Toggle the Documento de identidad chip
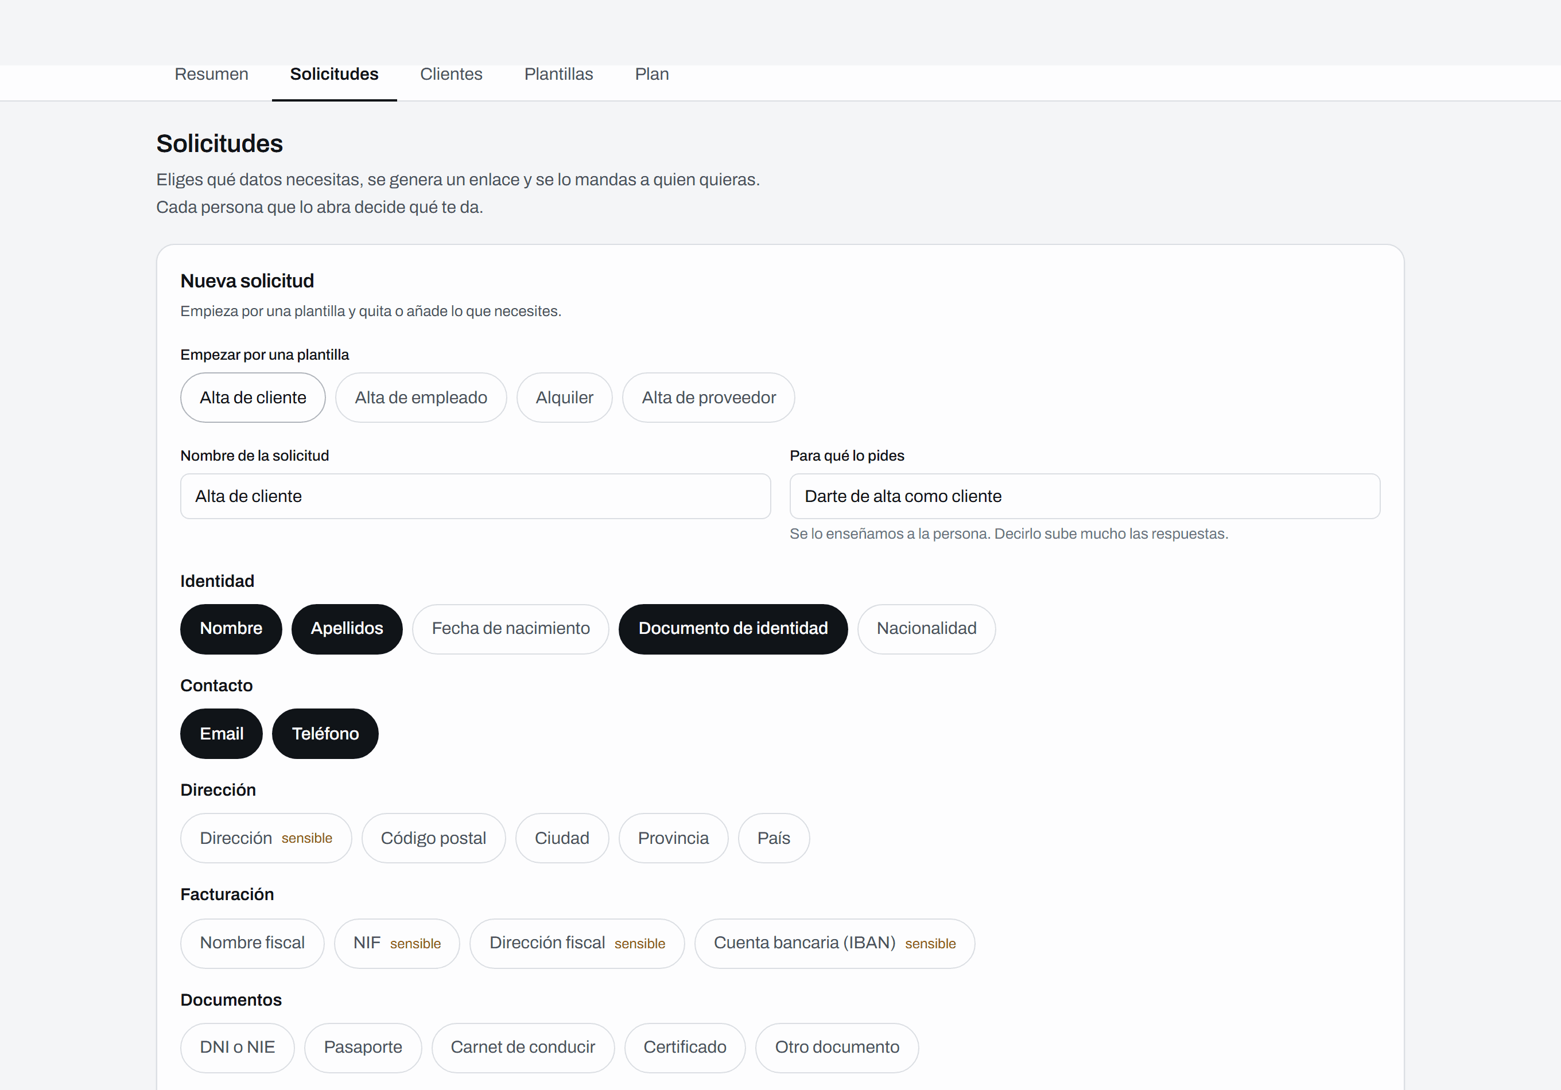 (733, 629)
